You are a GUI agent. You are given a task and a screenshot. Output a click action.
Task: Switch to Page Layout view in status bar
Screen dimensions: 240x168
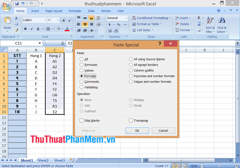(180, 166)
